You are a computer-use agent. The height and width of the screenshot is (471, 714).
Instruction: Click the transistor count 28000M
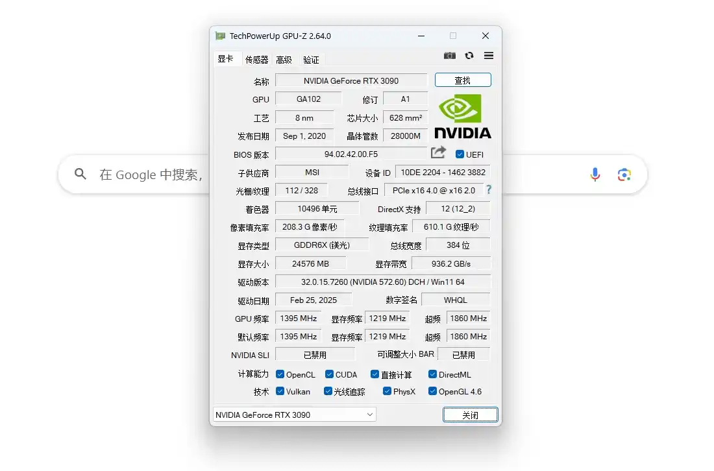(x=405, y=136)
